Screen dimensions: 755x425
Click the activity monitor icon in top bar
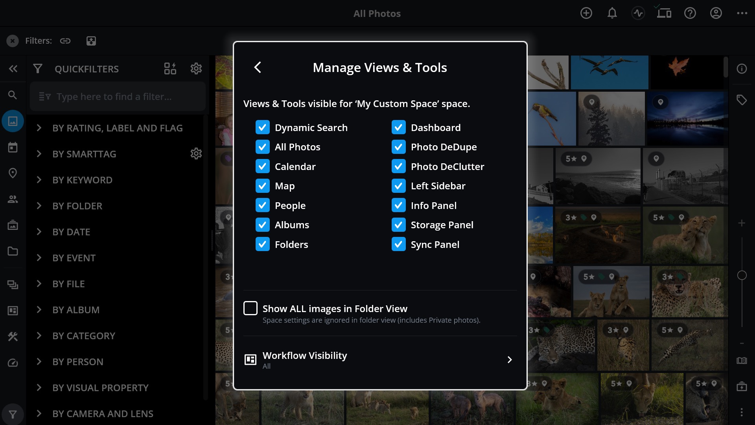638,13
